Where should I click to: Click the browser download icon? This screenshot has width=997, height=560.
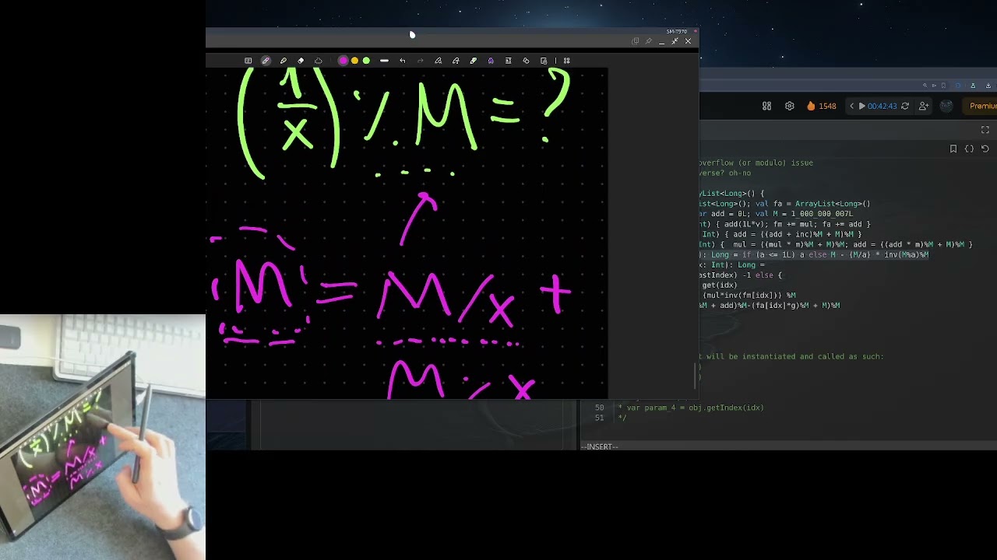pyautogui.click(x=988, y=86)
